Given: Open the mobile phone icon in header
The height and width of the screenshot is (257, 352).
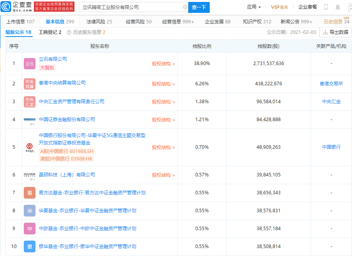Looking at the screenshot, I should (326, 7).
